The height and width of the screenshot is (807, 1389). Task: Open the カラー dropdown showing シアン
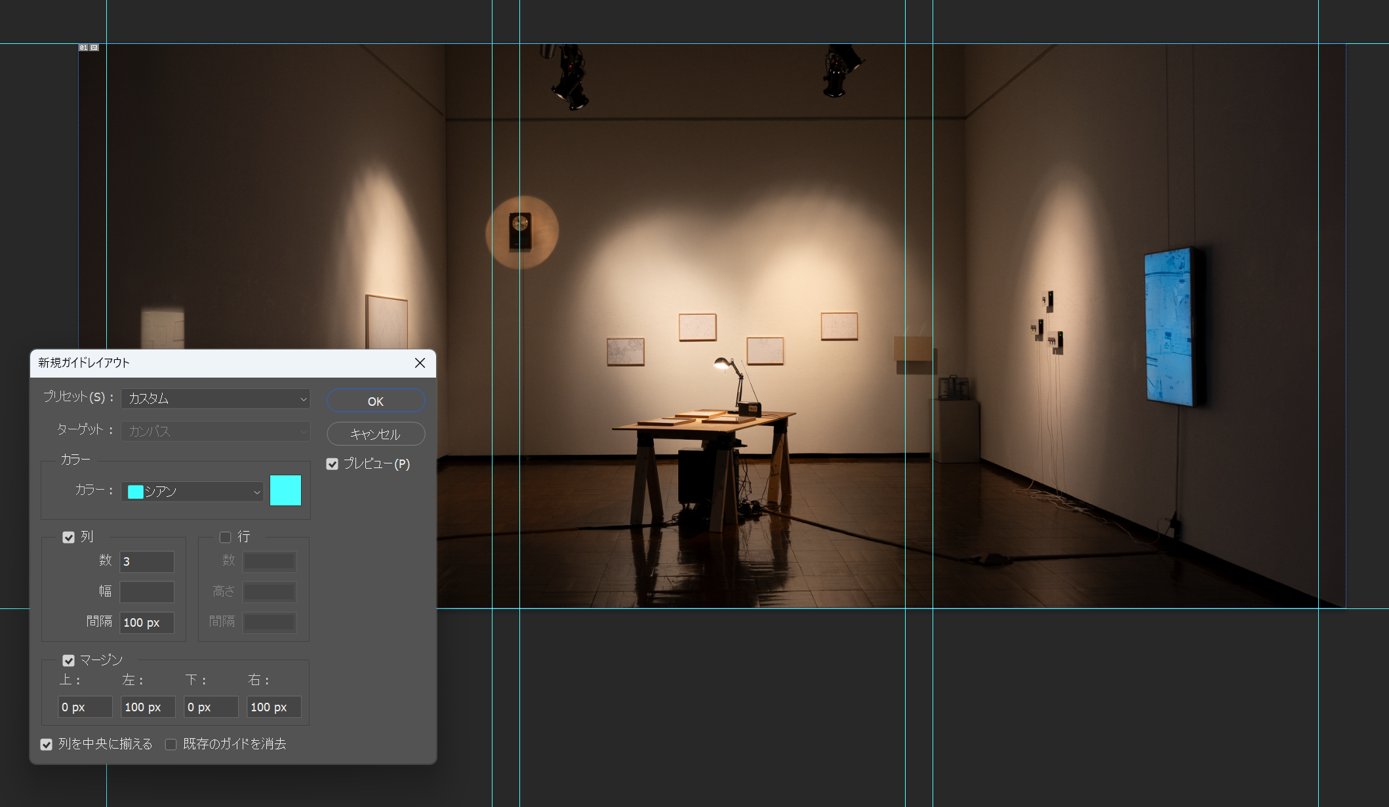click(193, 492)
